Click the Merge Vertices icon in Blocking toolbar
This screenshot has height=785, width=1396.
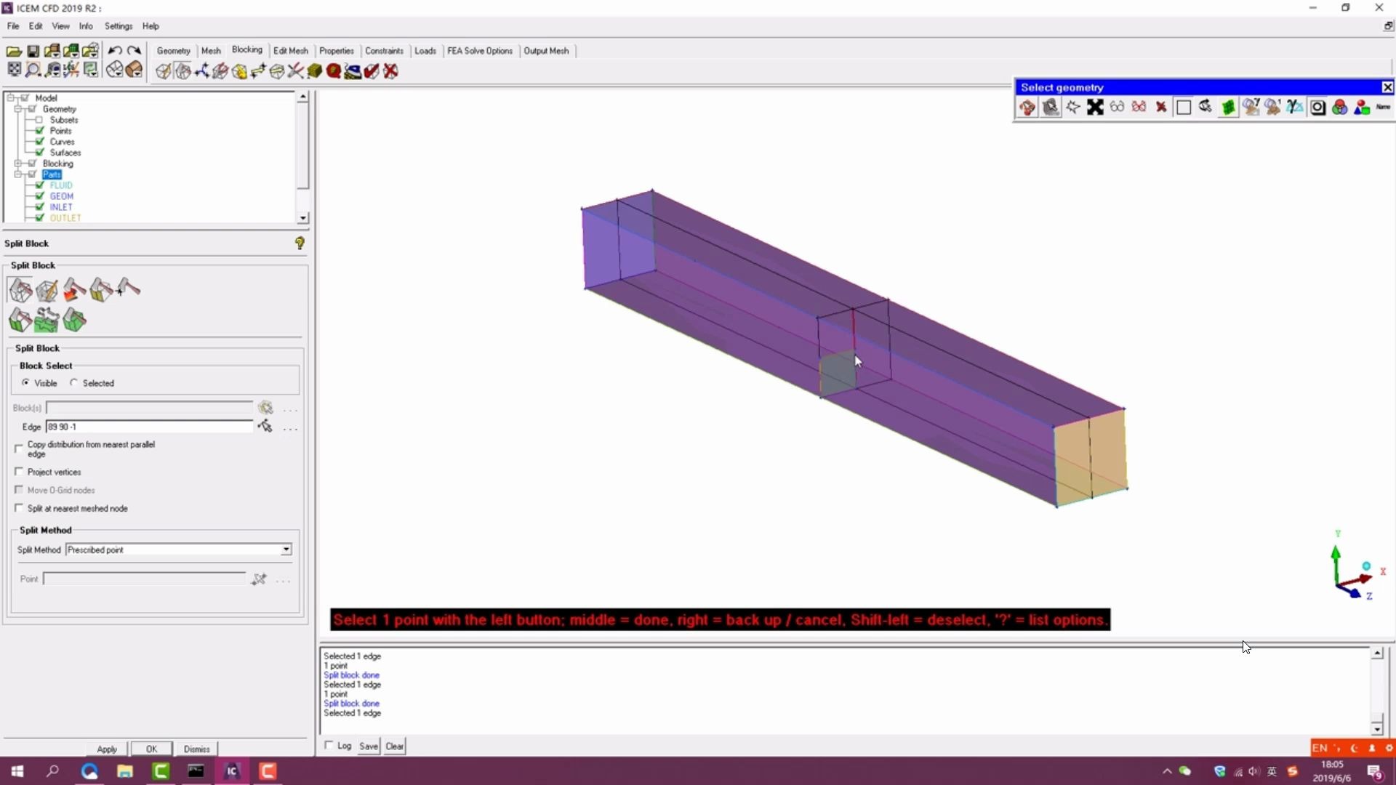coord(201,71)
